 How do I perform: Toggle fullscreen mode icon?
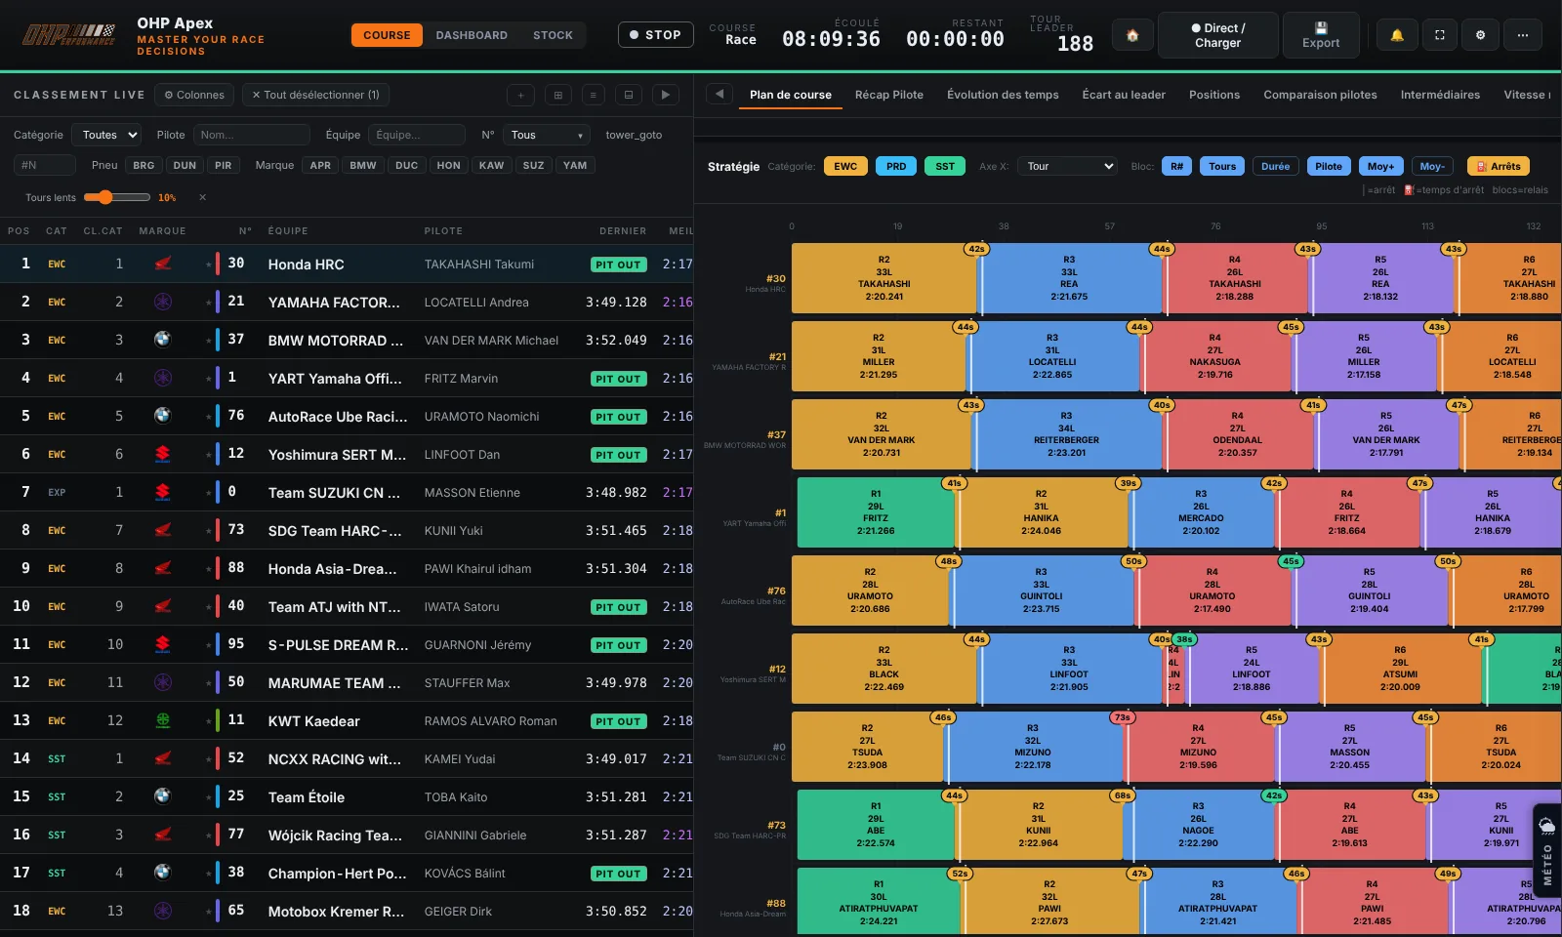(1439, 35)
